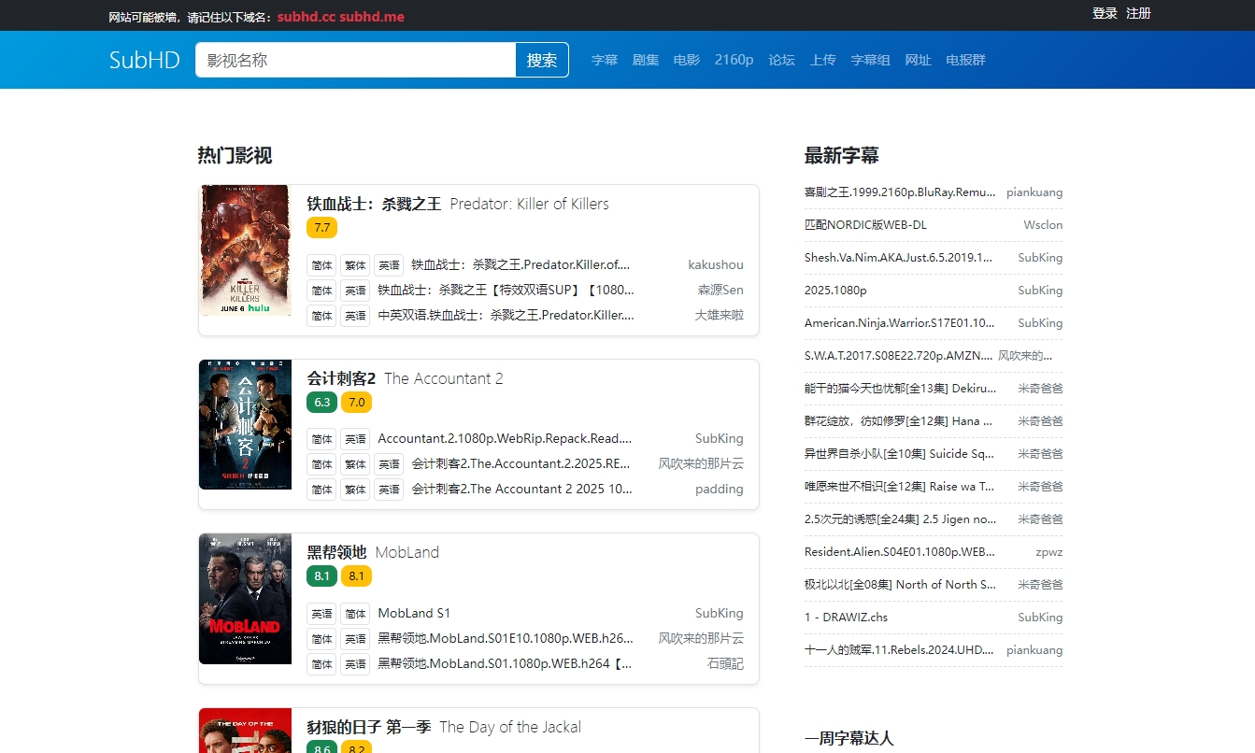The image size is (1255, 753).
Task: Click the SubHD site logo
Action: pos(144,60)
